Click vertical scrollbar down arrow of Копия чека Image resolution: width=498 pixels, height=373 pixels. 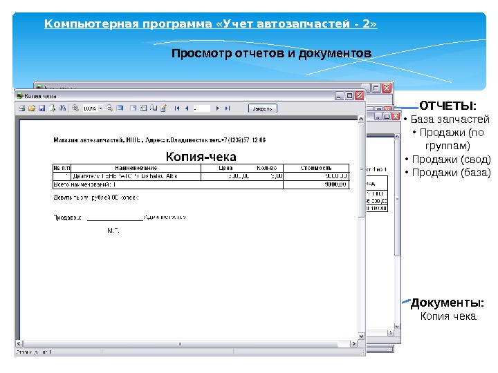361,336
